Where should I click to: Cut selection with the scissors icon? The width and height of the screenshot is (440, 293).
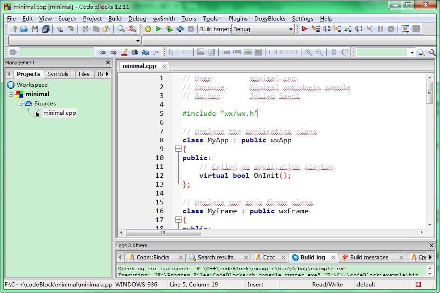[x=85, y=29]
